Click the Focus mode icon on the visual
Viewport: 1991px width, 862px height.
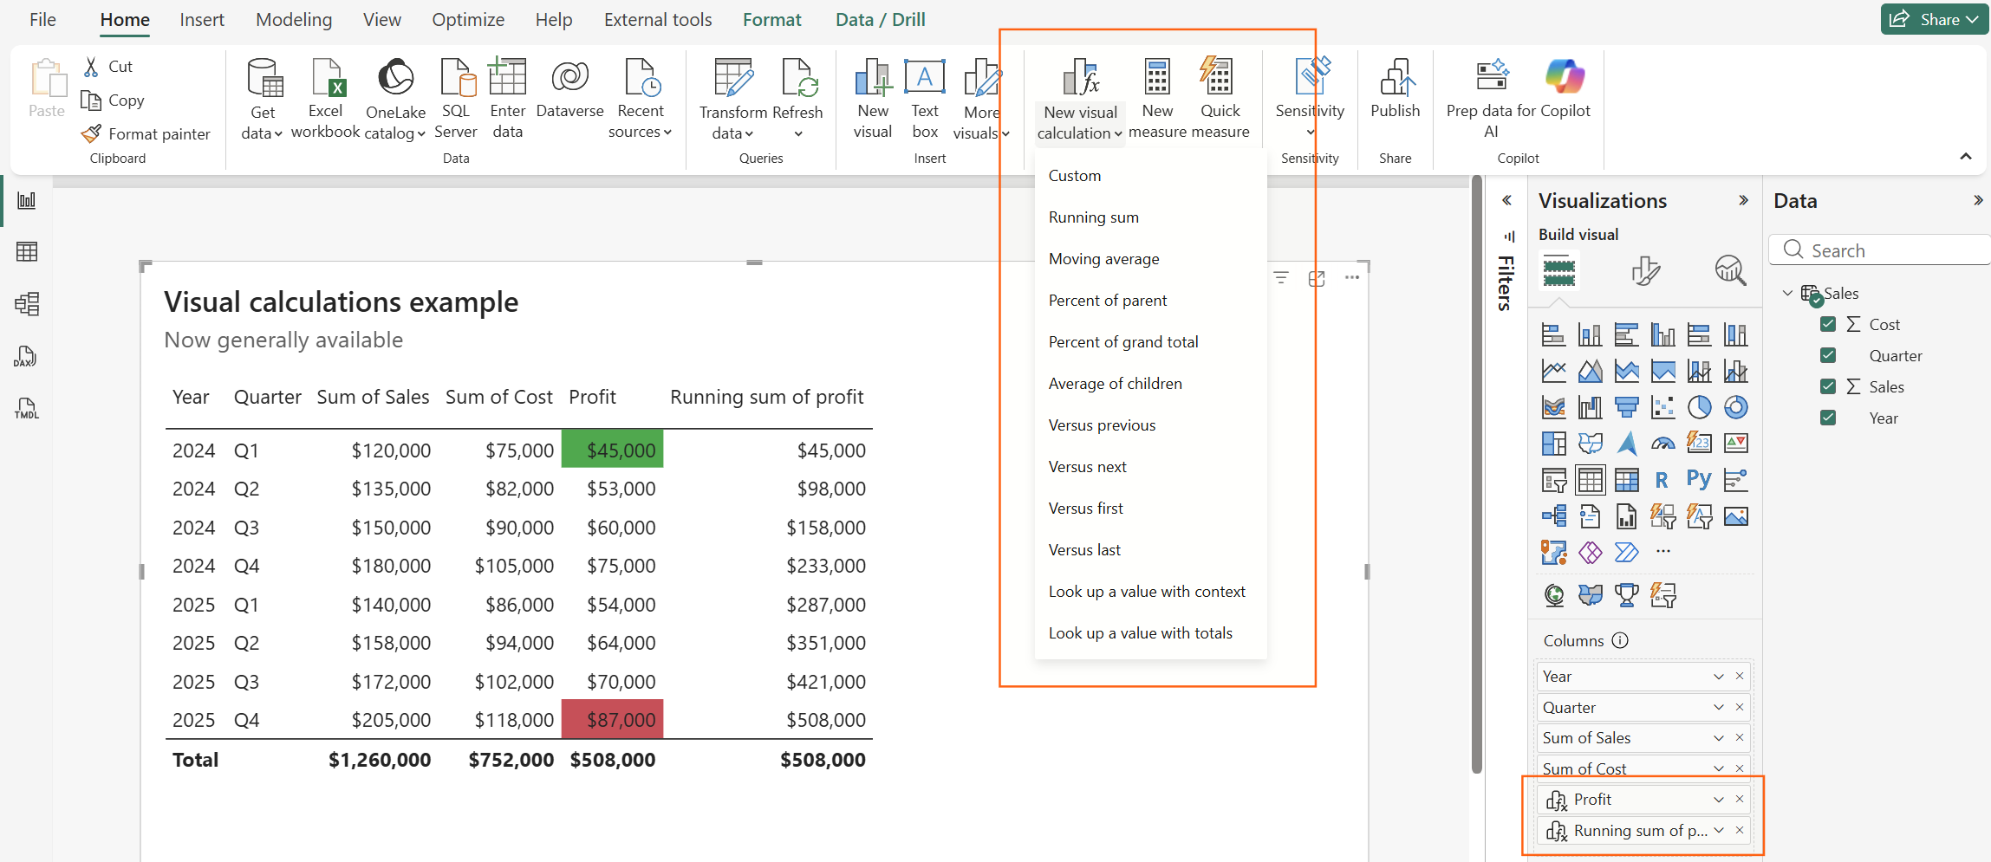(x=1317, y=278)
